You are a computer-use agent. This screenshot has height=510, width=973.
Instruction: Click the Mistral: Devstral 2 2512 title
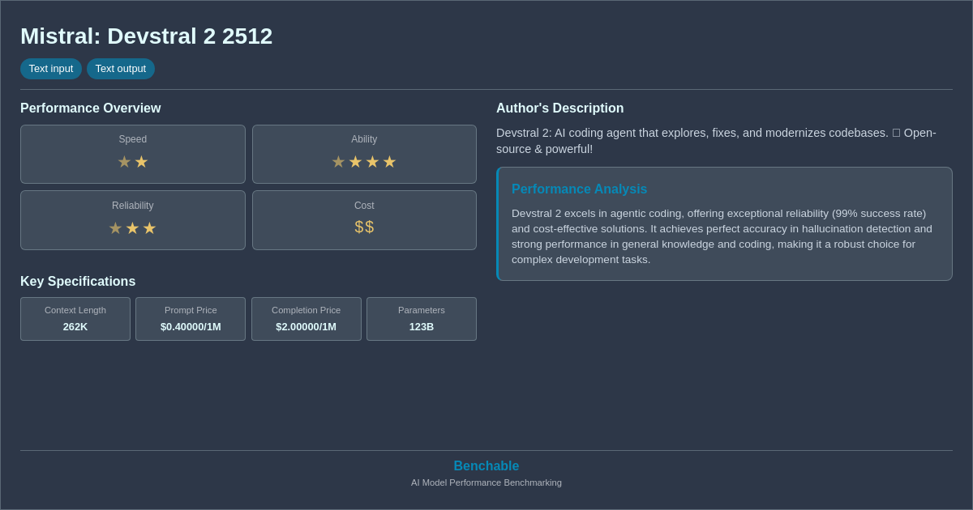click(x=146, y=36)
